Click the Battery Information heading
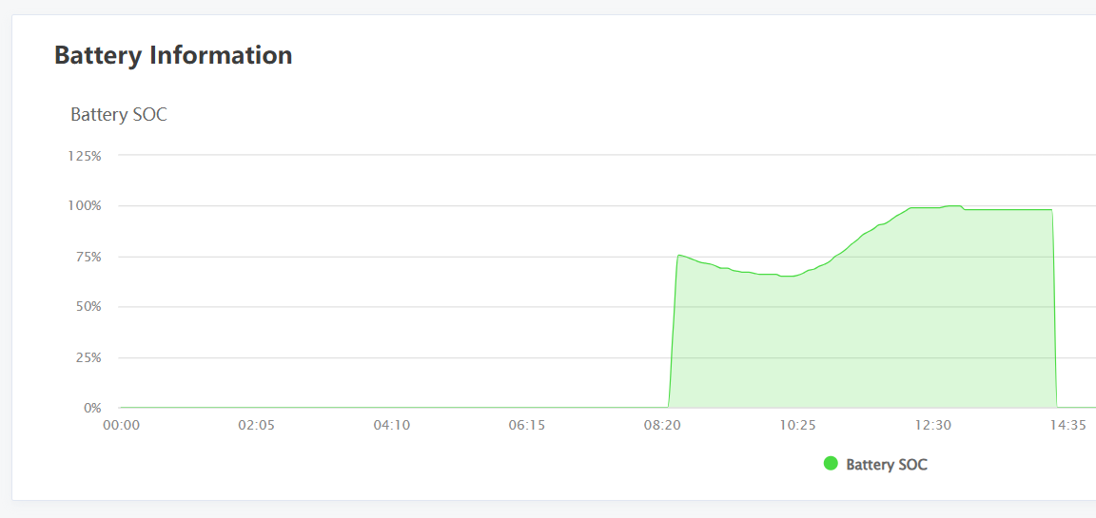 coord(173,55)
